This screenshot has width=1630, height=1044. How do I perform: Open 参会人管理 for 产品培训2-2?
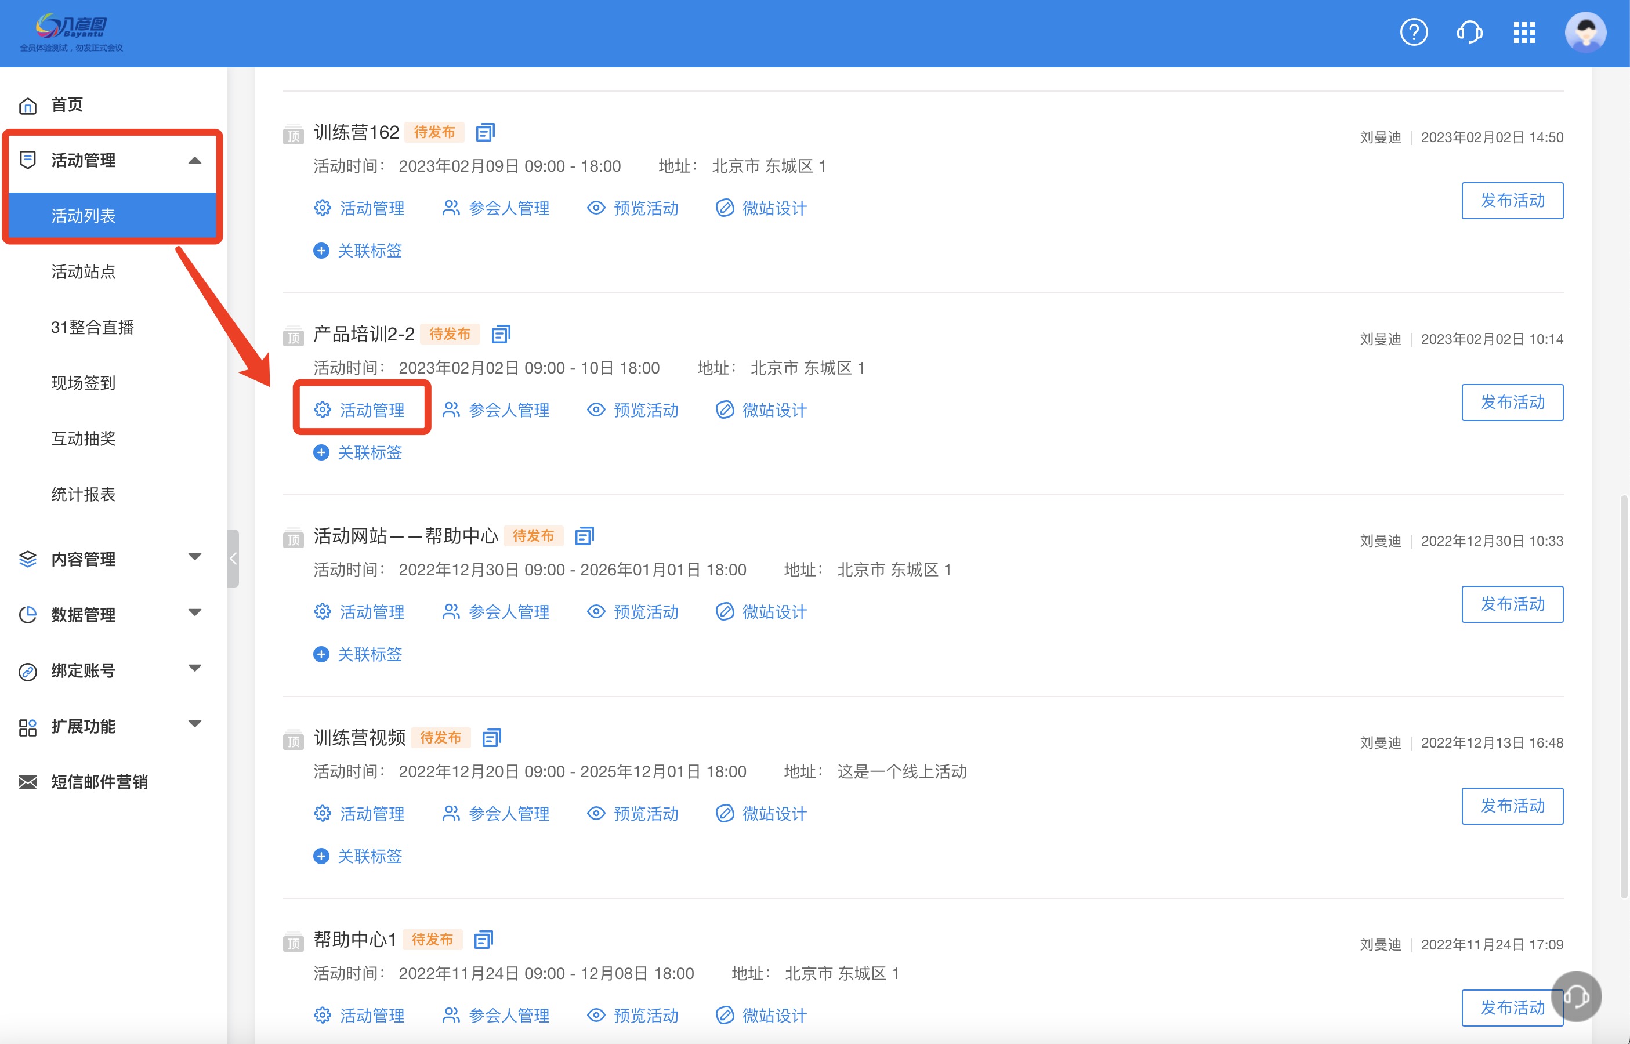[x=495, y=410]
